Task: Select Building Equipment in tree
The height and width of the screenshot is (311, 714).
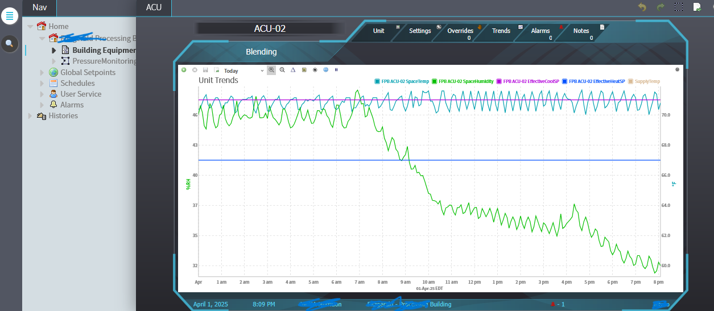Action: click(104, 51)
